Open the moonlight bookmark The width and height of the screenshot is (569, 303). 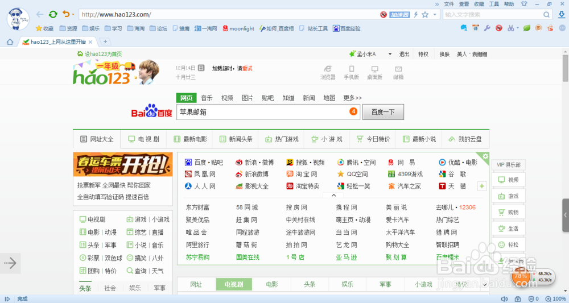238,28
